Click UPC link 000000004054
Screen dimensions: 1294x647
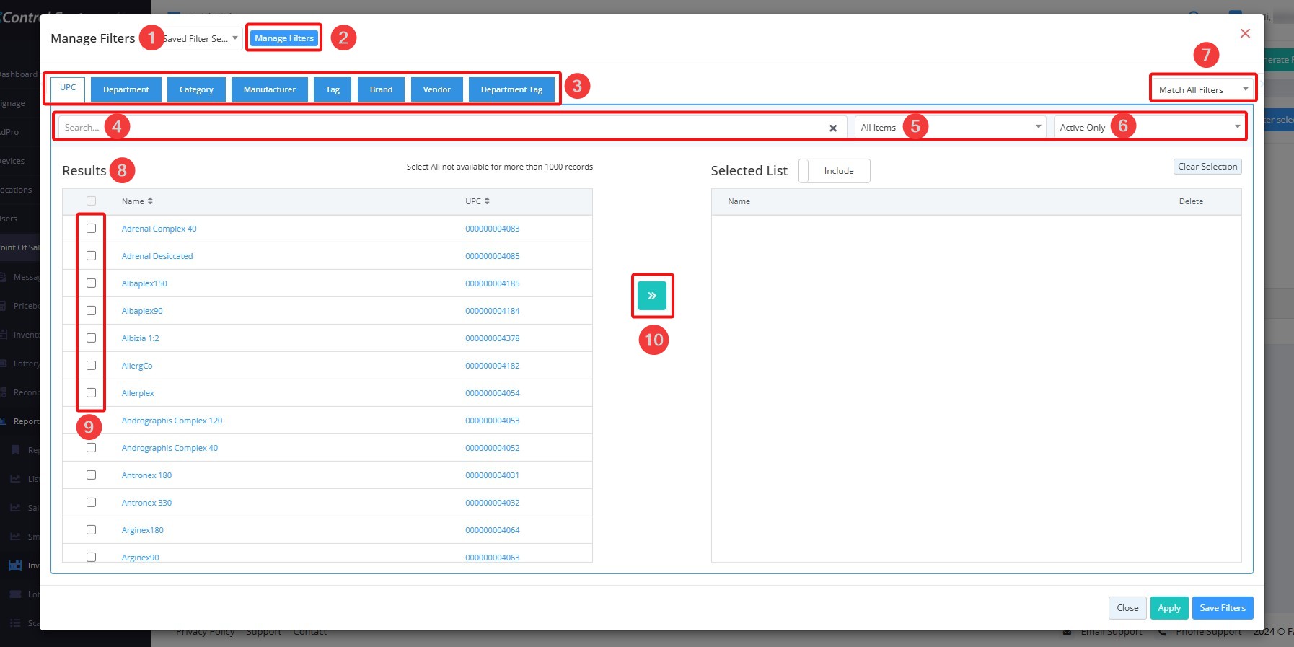click(x=493, y=393)
